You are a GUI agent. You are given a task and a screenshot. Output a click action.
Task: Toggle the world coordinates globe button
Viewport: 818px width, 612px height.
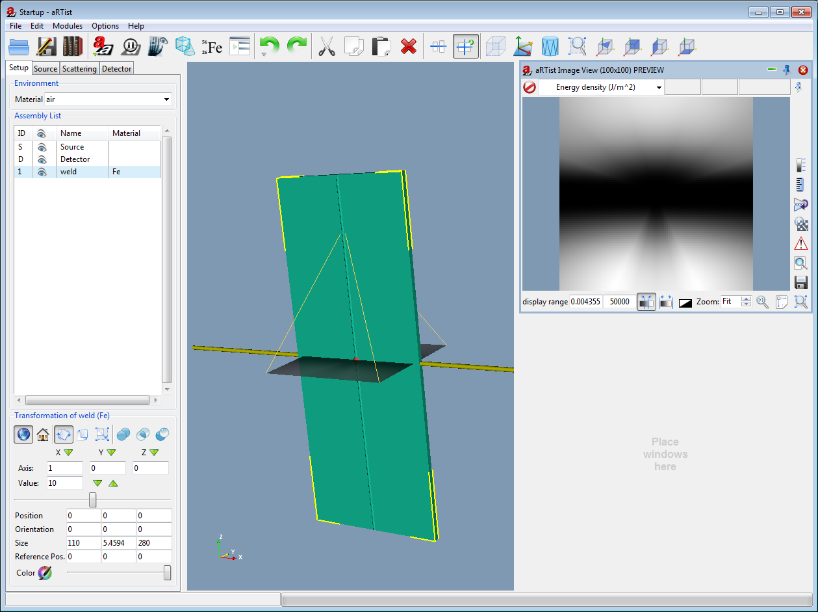tap(23, 434)
